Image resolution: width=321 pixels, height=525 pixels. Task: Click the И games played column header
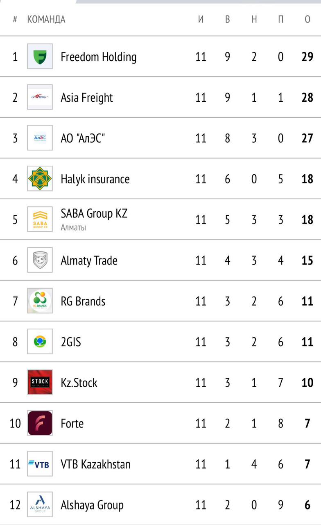coord(201,19)
